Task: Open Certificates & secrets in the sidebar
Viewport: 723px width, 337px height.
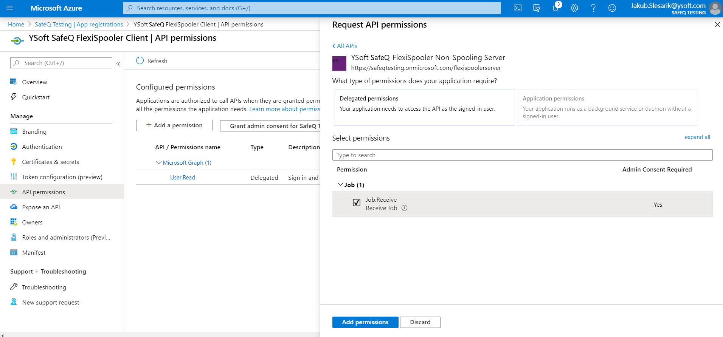Action: coord(50,162)
